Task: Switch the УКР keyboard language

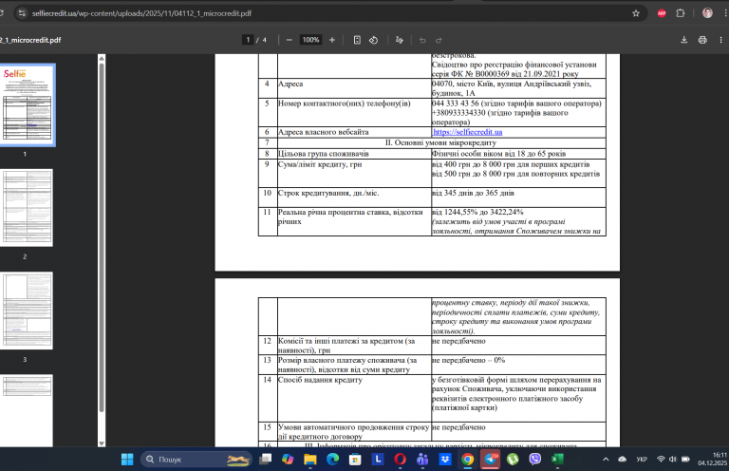Action: tap(642, 460)
